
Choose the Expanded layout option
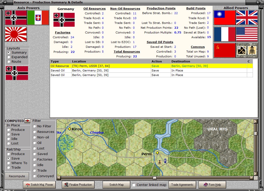17,57
